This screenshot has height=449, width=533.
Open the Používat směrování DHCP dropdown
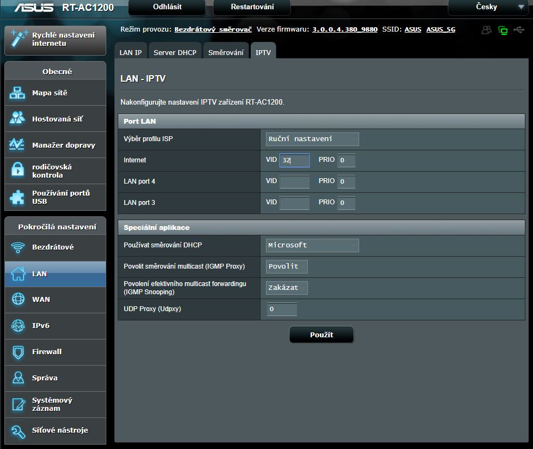312,245
